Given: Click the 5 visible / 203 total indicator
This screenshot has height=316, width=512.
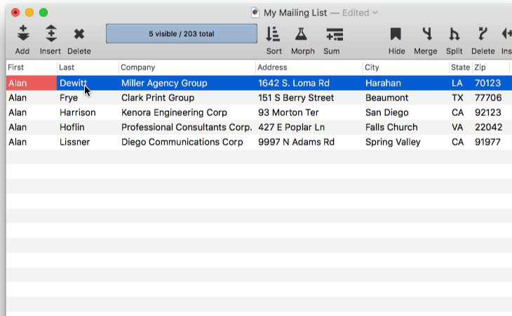Looking at the screenshot, I should pyautogui.click(x=182, y=34).
